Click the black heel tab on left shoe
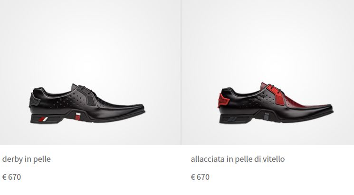Viewport: 354px width, 195px height. click(x=34, y=101)
